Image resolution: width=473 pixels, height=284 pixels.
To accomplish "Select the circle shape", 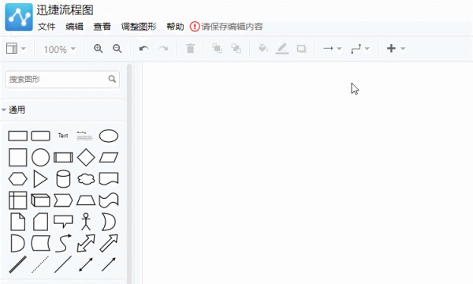I will pos(41,158).
